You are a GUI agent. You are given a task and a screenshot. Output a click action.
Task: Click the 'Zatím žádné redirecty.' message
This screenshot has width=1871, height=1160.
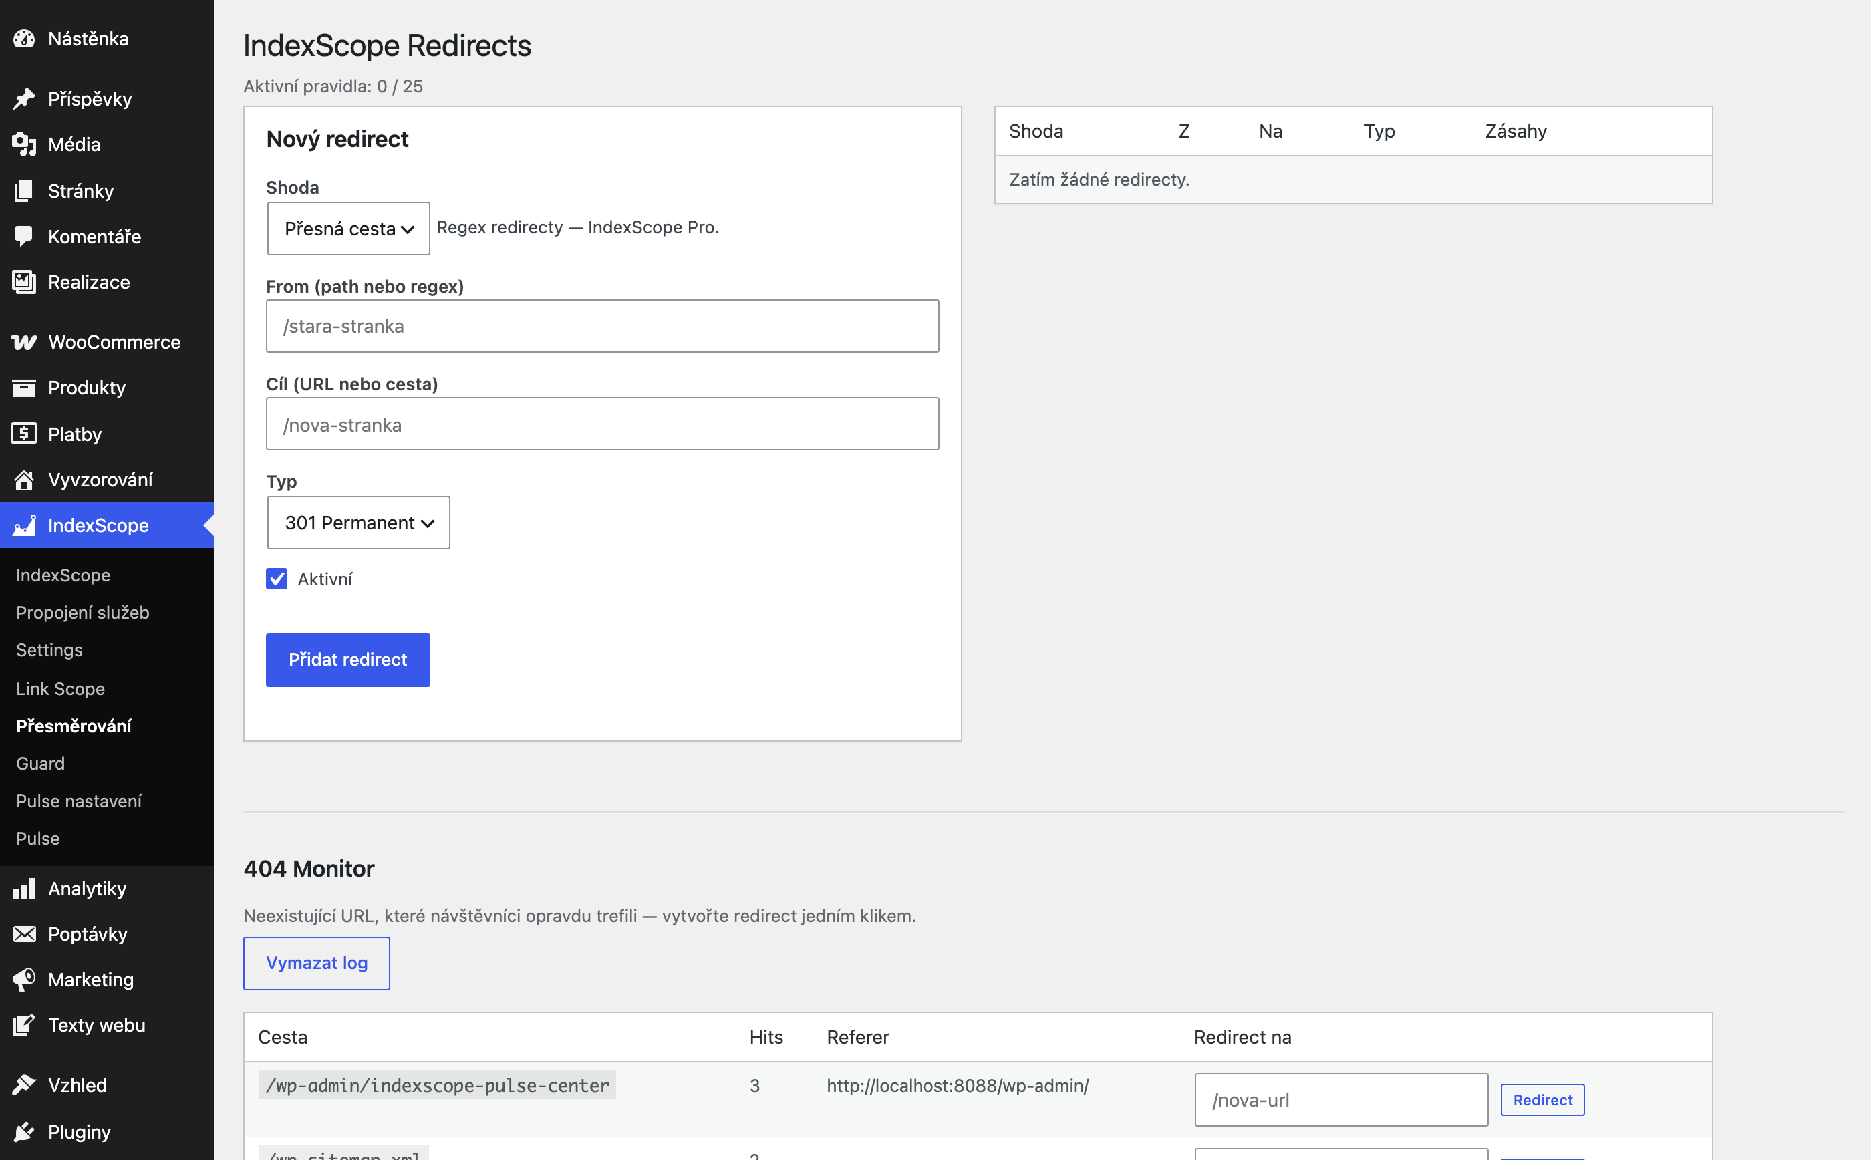coord(1099,180)
